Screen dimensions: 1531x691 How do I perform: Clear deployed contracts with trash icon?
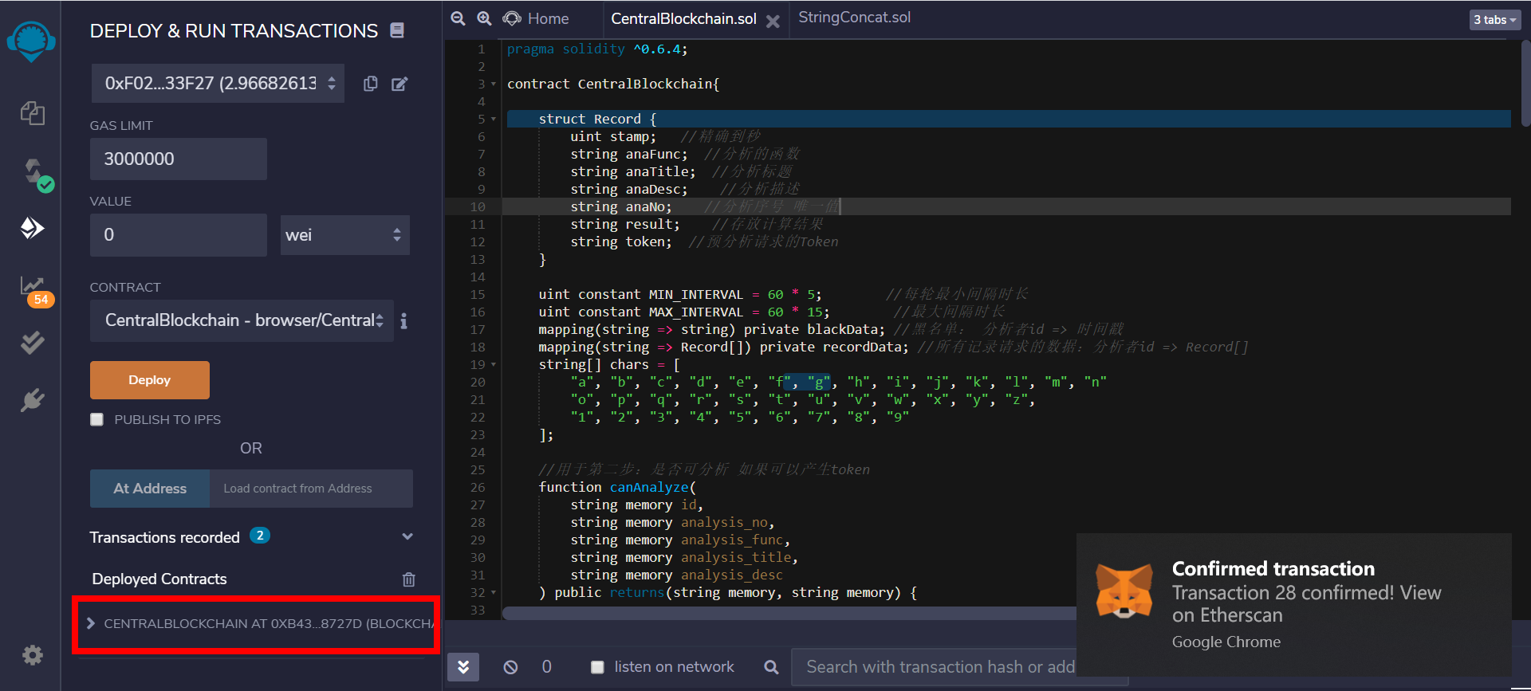[x=408, y=579]
